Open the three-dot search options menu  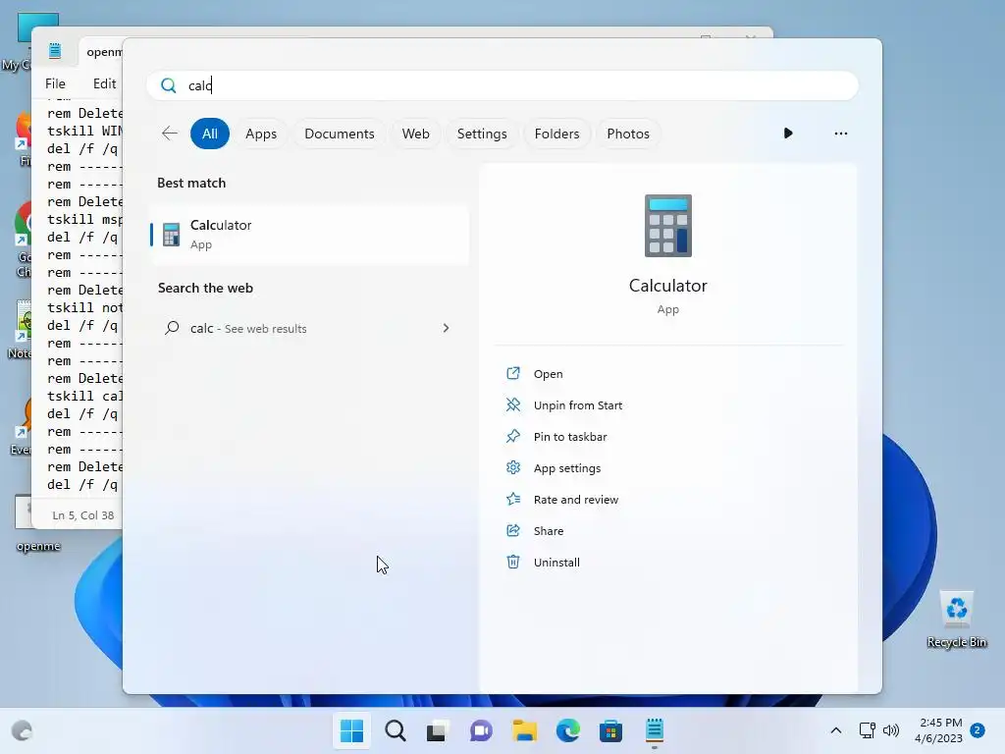click(x=840, y=134)
